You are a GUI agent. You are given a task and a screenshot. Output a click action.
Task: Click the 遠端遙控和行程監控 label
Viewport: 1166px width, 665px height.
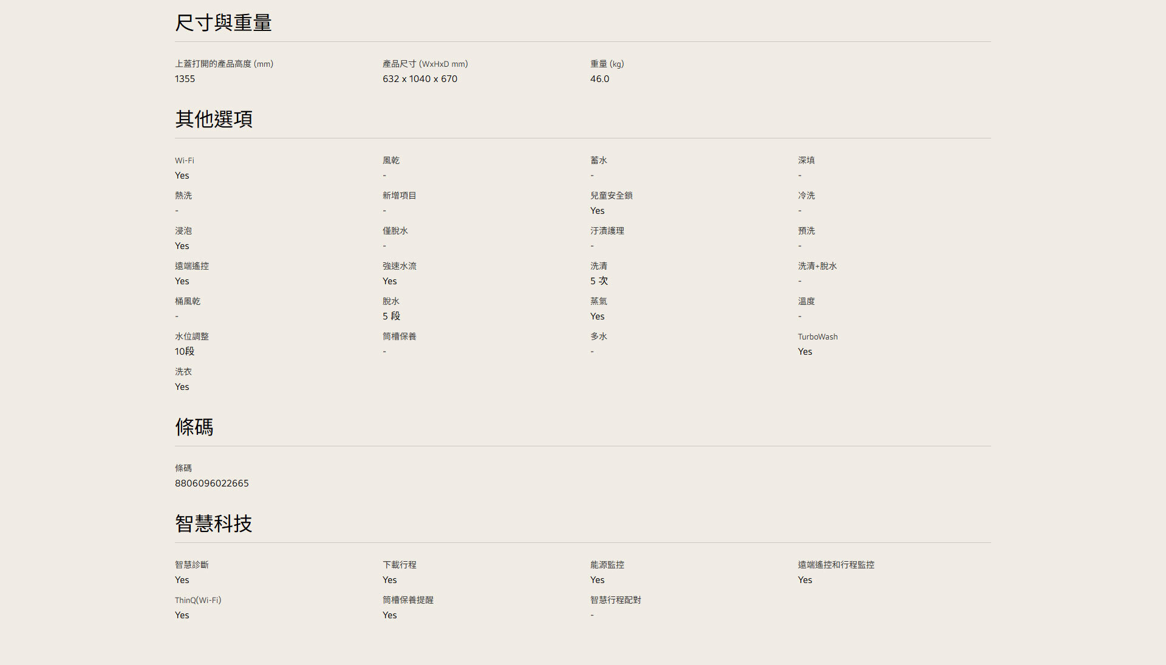[x=836, y=565]
